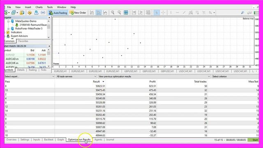Click the New Chart toolbar icon
This screenshot has height=148, width=263.
pos(6,13)
